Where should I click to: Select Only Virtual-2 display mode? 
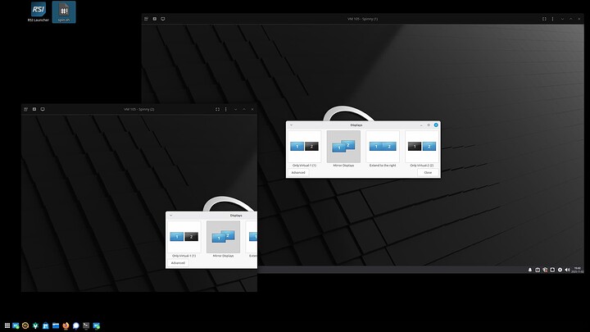click(x=421, y=148)
